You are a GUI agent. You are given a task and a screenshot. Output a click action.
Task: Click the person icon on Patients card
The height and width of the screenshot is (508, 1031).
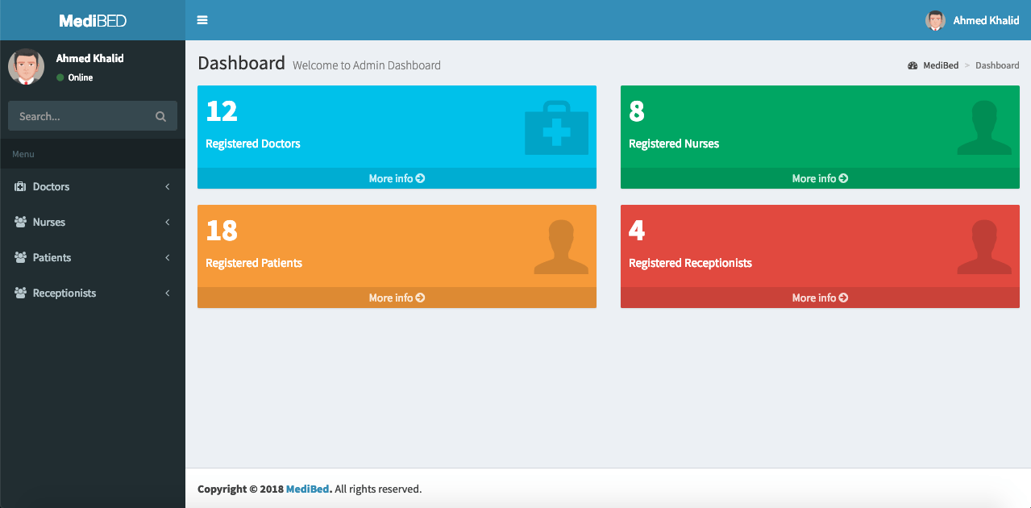point(560,247)
